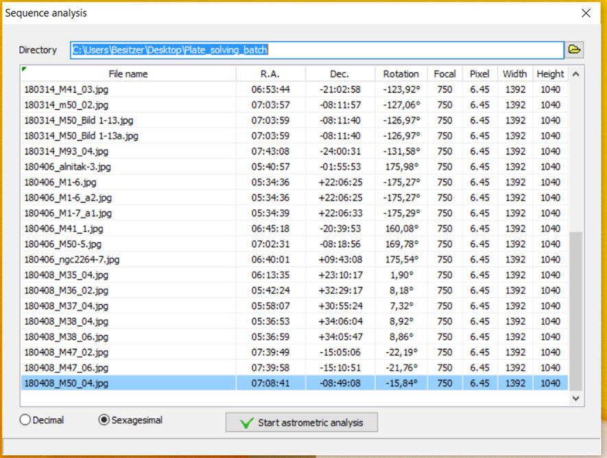Select the row 180406_M1-7_a1.jpg
Image resolution: width=607 pixels, height=458 pixels.
click(294, 214)
